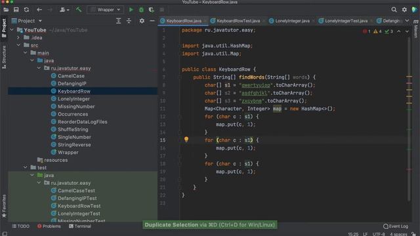This screenshot has height=236, width=420.
Task: Navigate forward with the right arrow
Action: click(x=50, y=10)
